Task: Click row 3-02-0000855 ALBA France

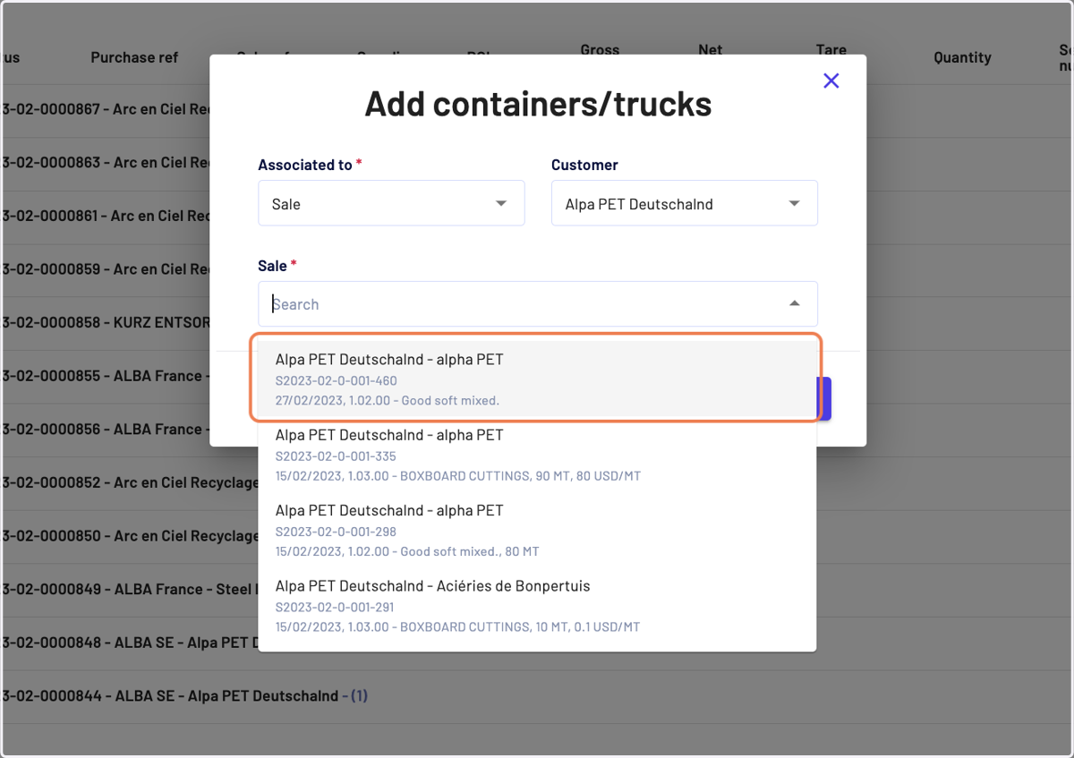Action: [107, 376]
